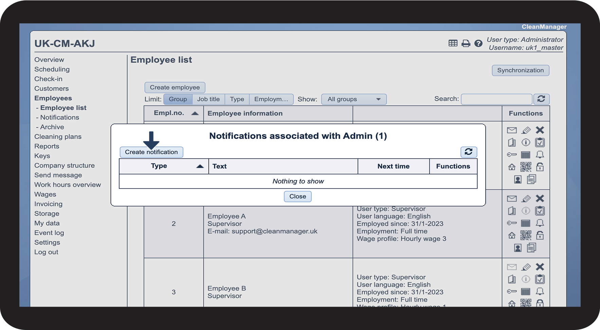Delete Employee B with the X icon
The height and width of the screenshot is (330, 600).
[x=540, y=267]
